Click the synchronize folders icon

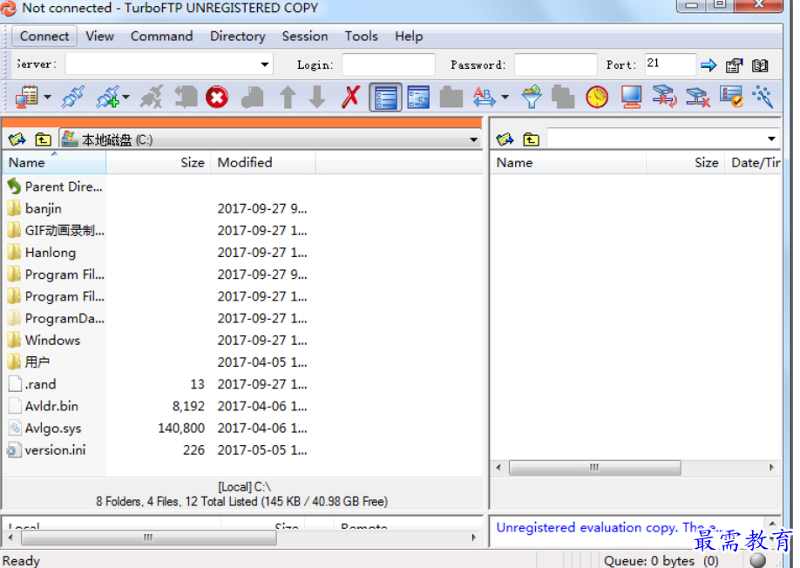(664, 97)
